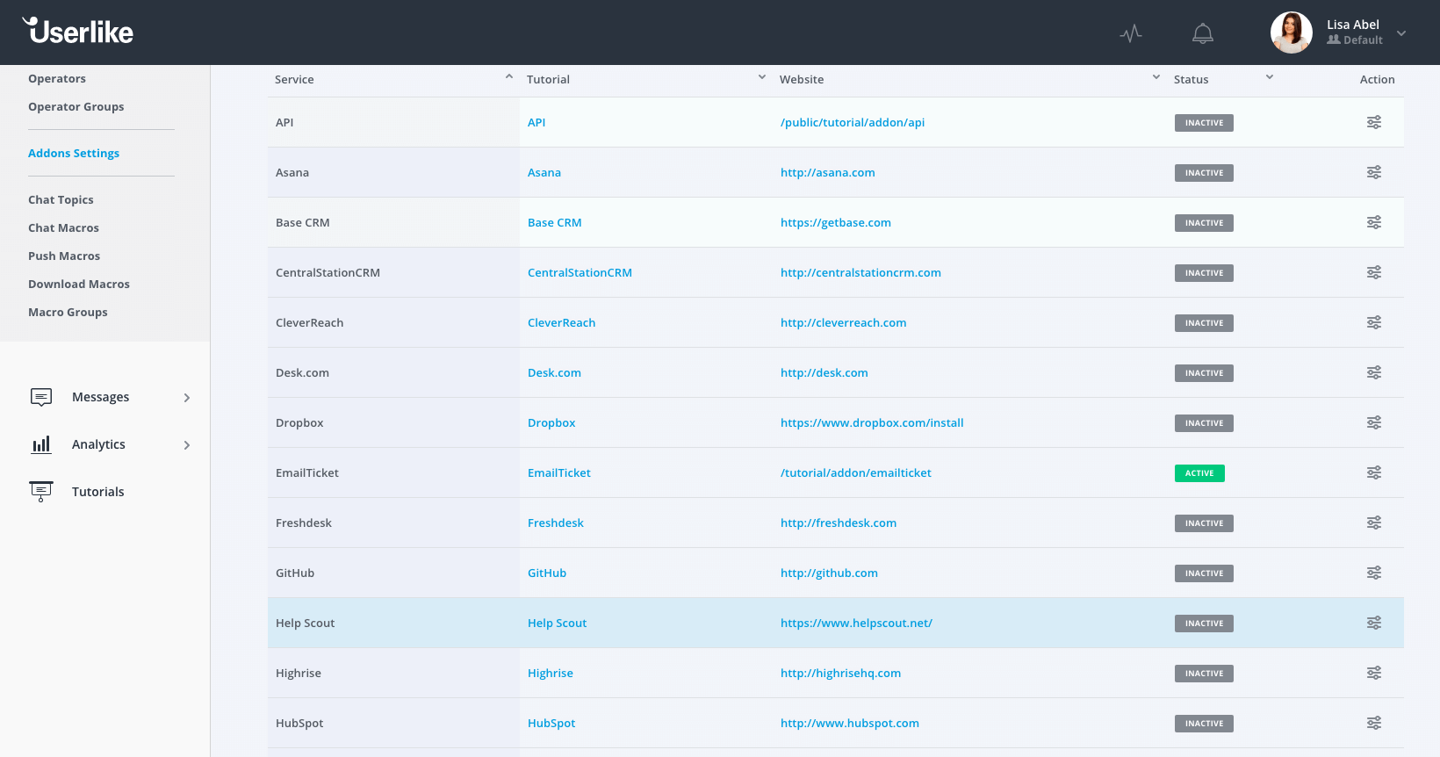Open the CleverReach tutorial link
Viewport: 1440px width, 757px height.
coord(562,322)
